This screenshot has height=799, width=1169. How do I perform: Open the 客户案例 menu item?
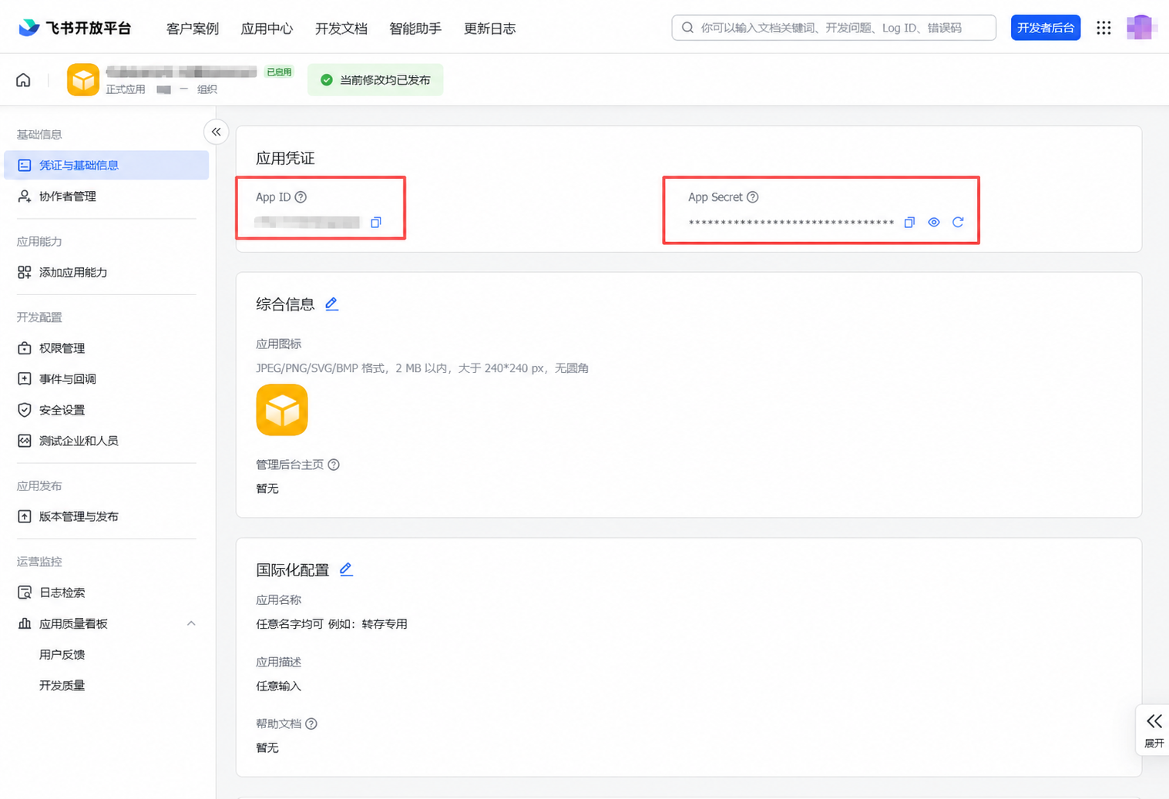(193, 29)
